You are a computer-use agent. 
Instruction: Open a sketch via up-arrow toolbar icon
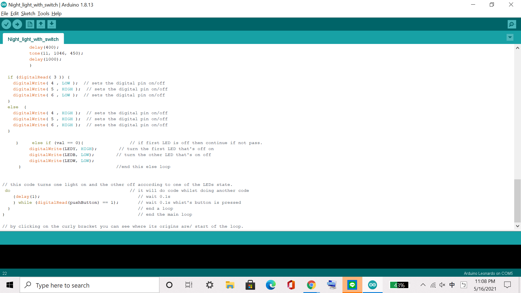pyautogui.click(x=41, y=24)
